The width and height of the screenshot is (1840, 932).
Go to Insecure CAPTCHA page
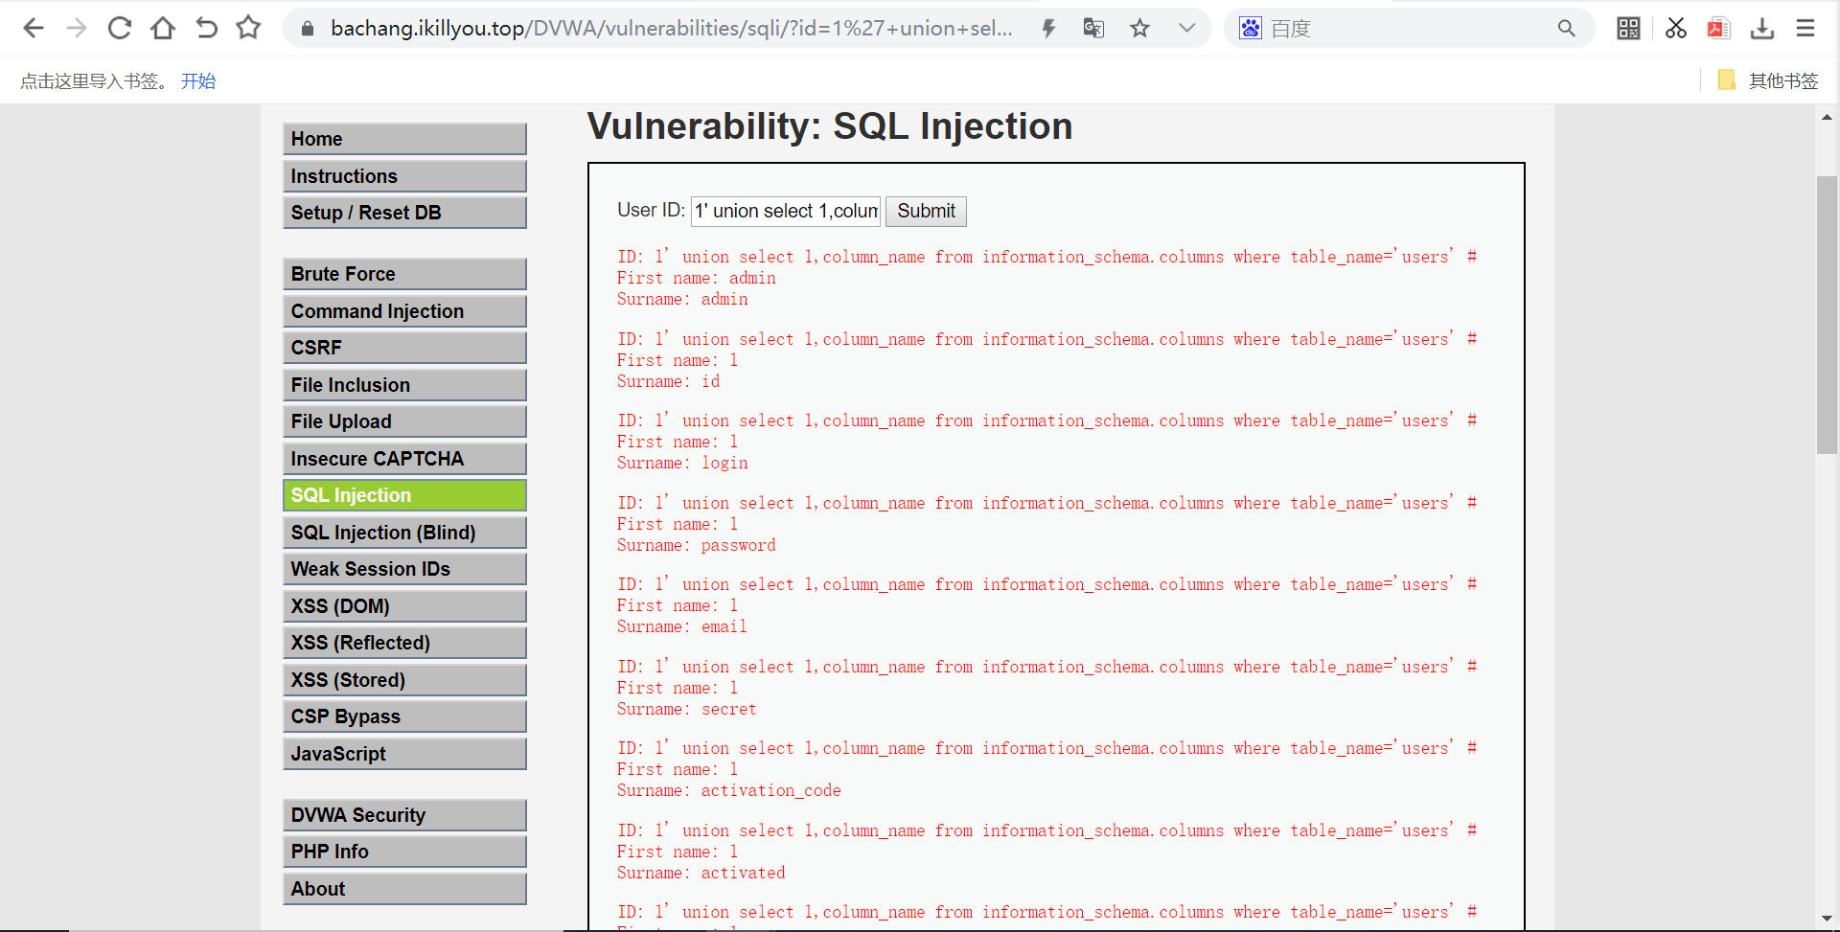point(404,459)
